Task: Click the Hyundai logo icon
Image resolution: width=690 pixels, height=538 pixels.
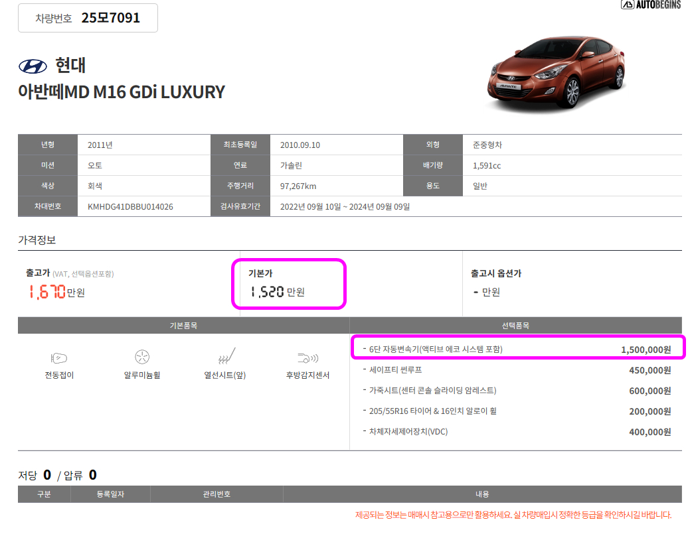Action: click(x=33, y=66)
